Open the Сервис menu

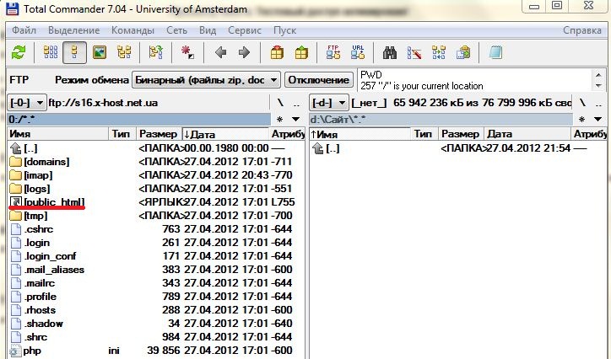pos(245,30)
